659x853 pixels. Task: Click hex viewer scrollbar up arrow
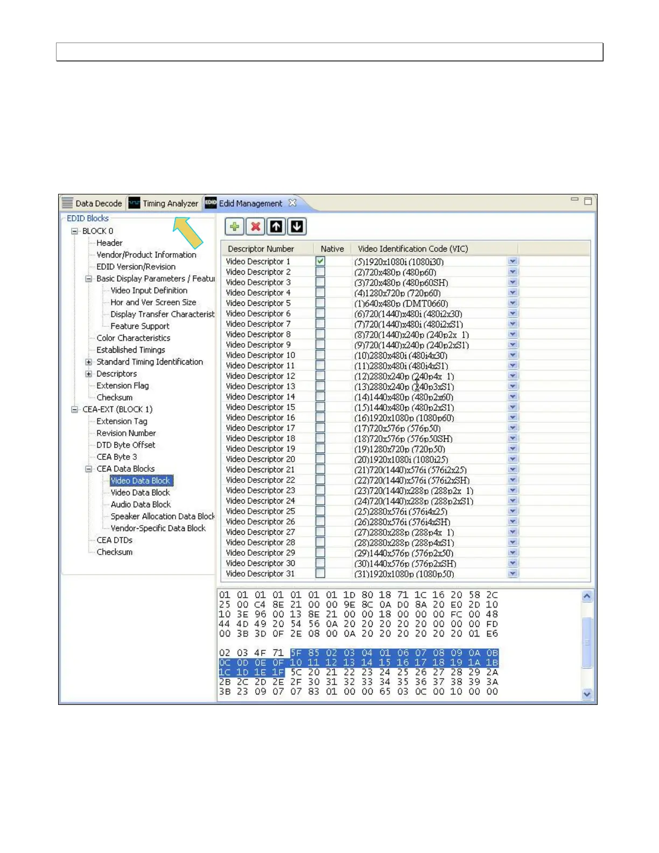click(x=587, y=596)
